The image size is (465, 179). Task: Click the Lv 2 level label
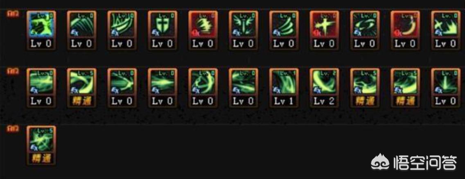(x=324, y=101)
